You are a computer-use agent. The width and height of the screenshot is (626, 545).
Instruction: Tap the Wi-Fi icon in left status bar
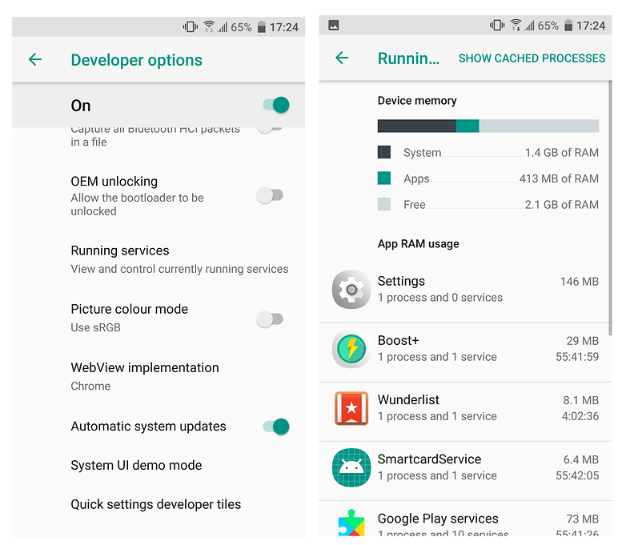point(209,26)
